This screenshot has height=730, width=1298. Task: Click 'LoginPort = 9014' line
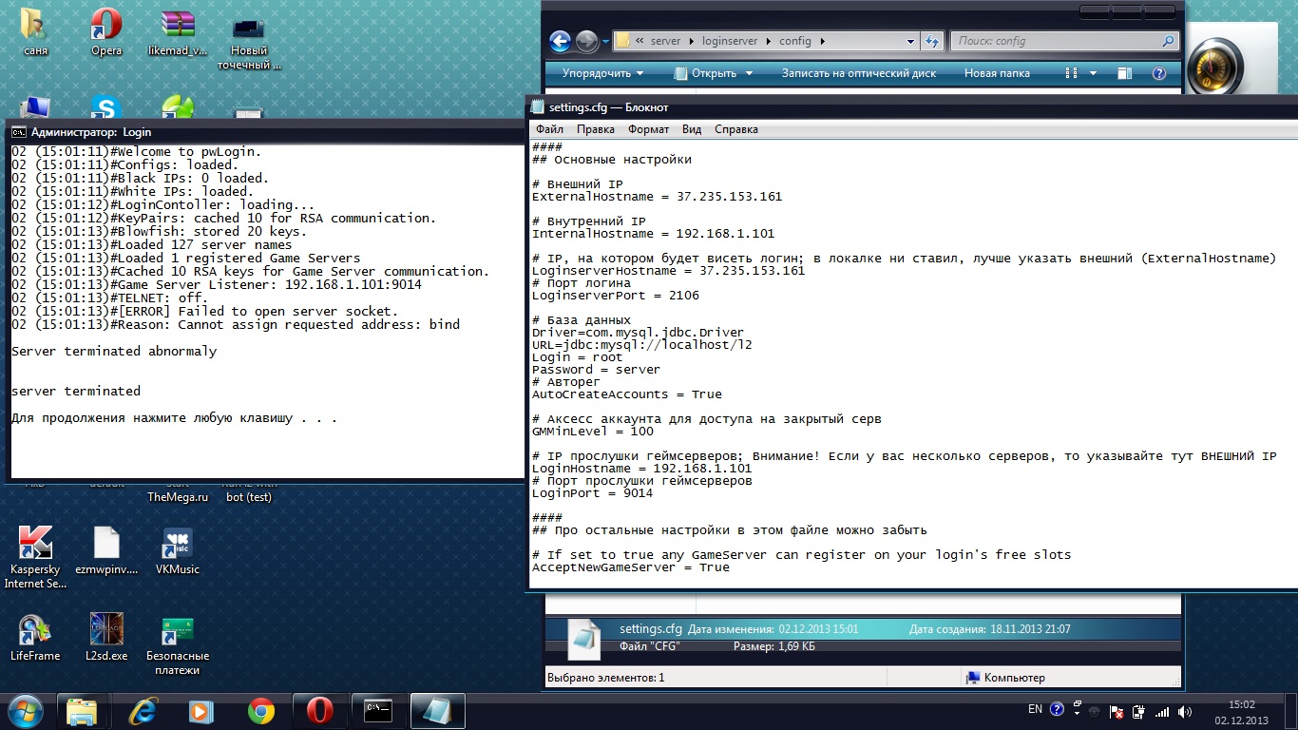[592, 493]
